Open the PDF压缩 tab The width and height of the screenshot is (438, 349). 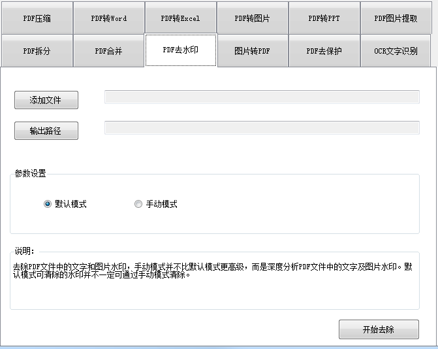click(37, 18)
